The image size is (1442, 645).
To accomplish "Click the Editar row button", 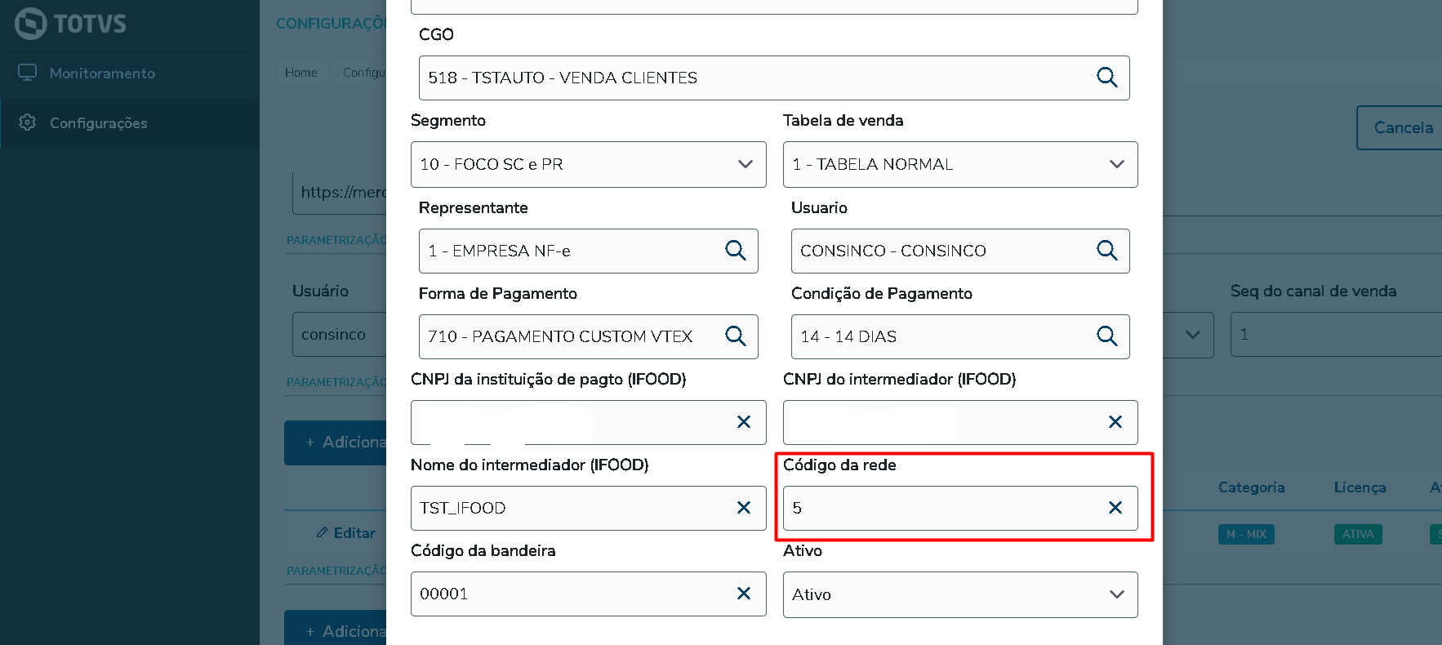I will [x=346, y=533].
